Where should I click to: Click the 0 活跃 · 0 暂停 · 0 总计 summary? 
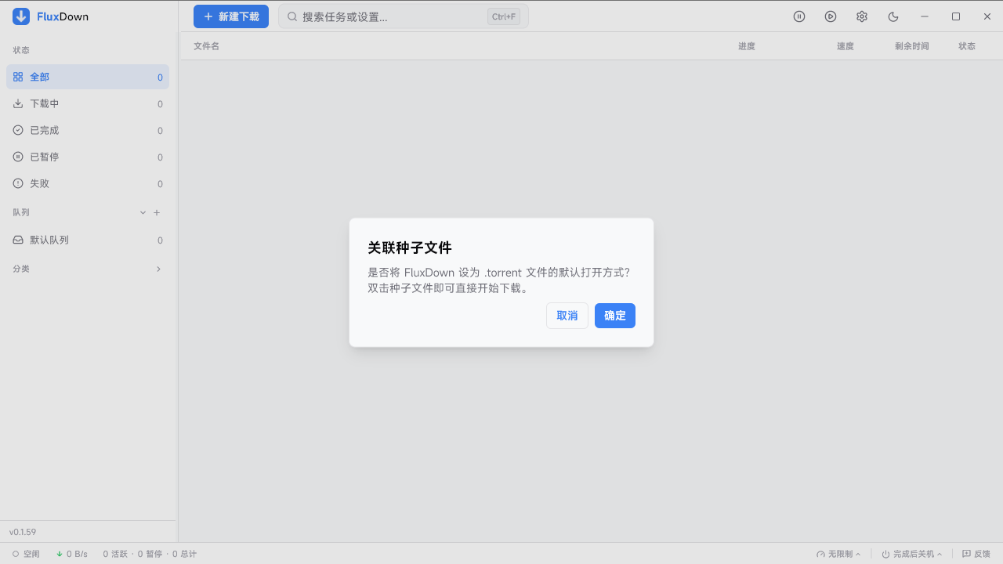pos(150,554)
